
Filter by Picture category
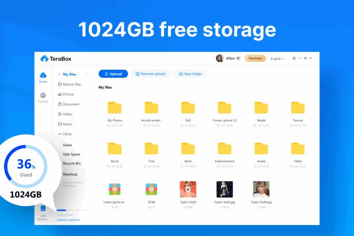tap(66, 94)
